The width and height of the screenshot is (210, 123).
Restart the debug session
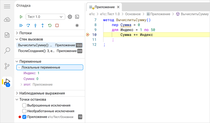[50, 25]
